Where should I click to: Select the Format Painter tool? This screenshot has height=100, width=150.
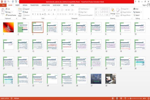11,15
